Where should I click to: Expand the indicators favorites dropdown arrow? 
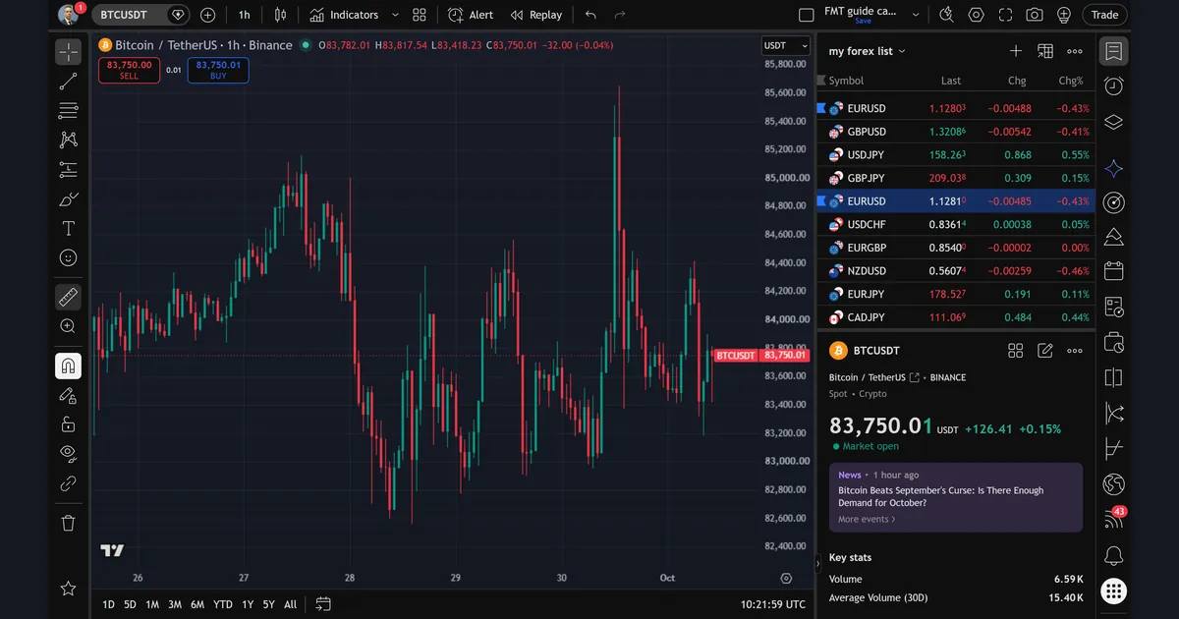pos(395,15)
